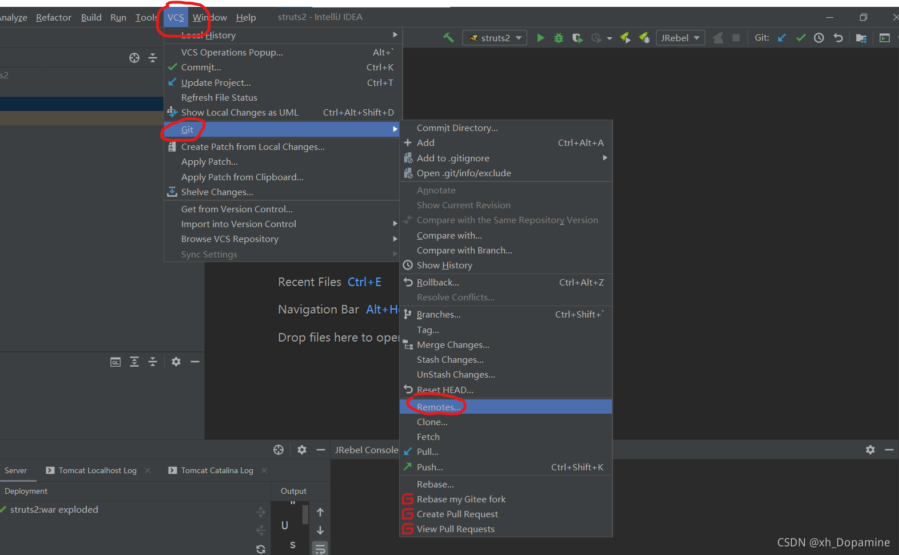
Task: Choose Branches... in Git submenu
Action: [x=506, y=315]
